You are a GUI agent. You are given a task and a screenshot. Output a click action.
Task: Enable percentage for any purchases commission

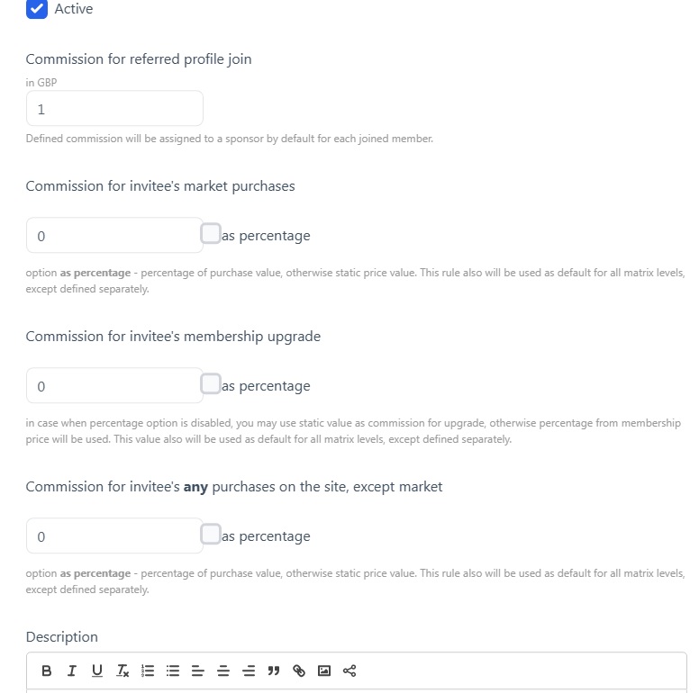click(x=211, y=535)
